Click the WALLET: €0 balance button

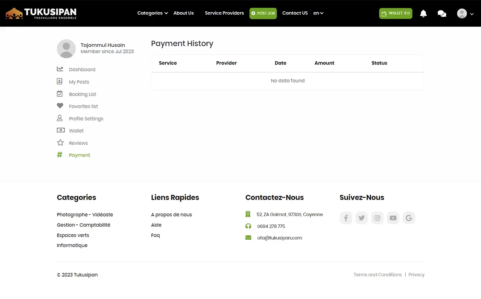[x=396, y=13]
